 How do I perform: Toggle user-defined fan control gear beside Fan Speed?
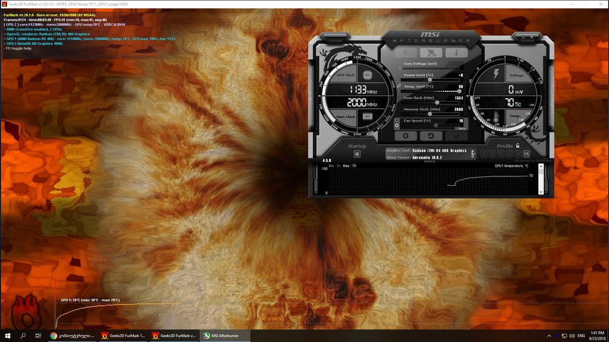[x=397, y=125]
